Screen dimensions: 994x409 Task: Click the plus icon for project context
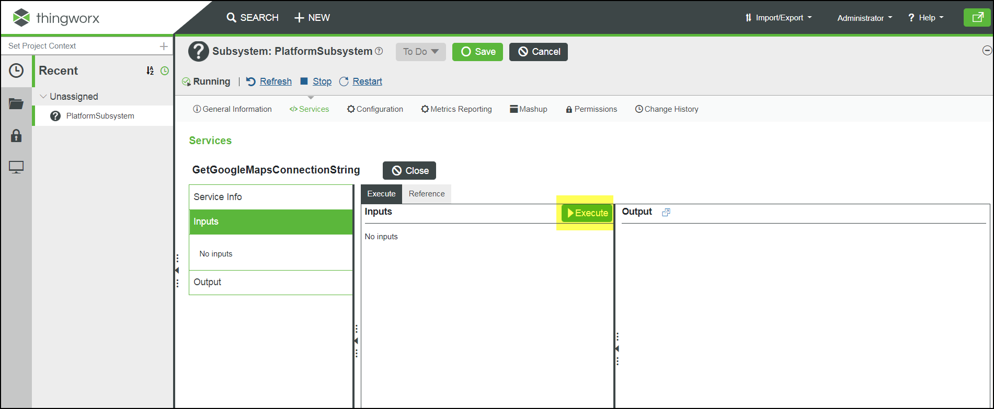[164, 46]
